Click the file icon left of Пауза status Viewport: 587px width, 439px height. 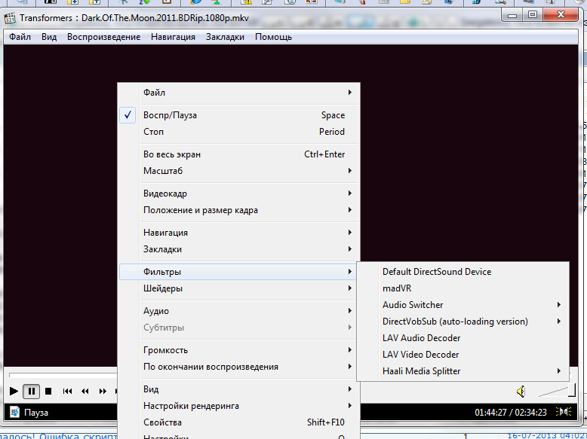tap(14, 412)
